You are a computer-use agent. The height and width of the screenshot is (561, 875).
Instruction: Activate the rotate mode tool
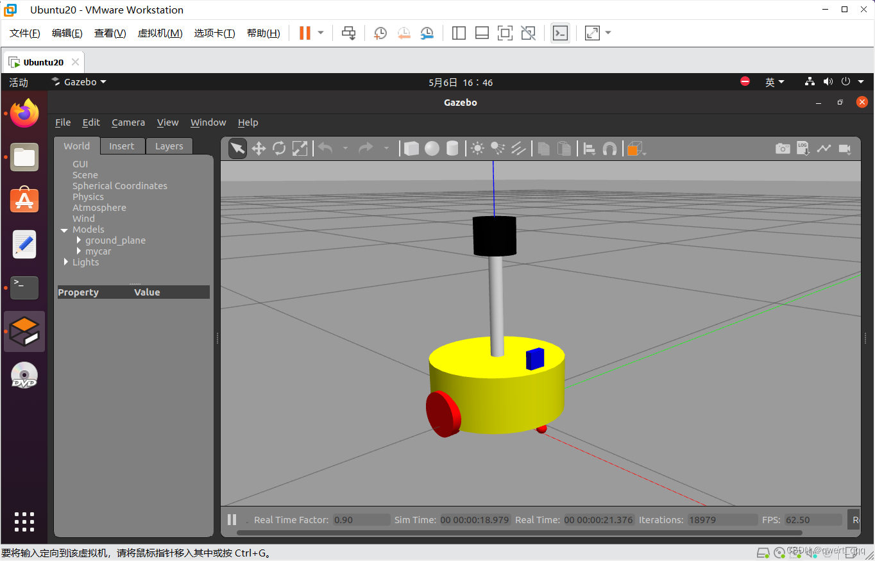point(279,149)
